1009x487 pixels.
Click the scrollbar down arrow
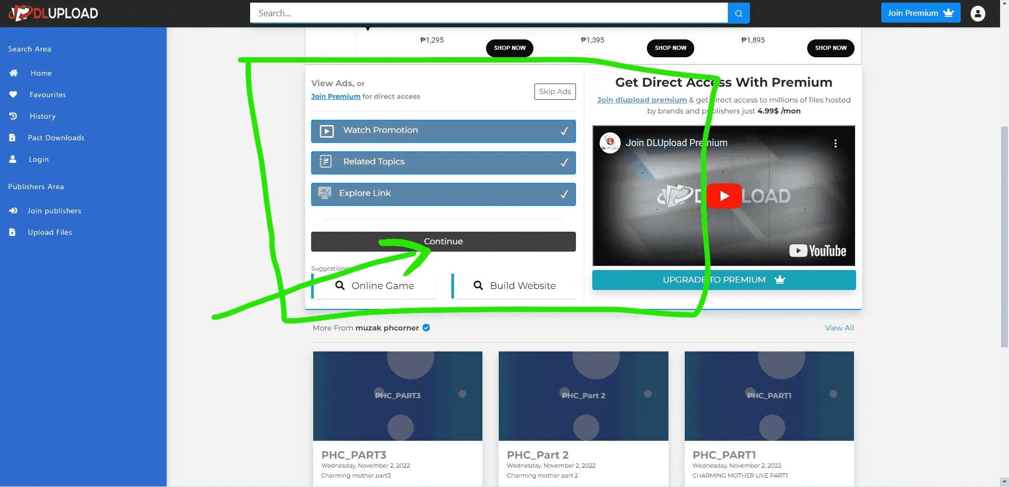point(1004,482)
